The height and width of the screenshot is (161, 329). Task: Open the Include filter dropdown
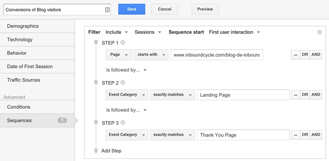click(117, 32)
